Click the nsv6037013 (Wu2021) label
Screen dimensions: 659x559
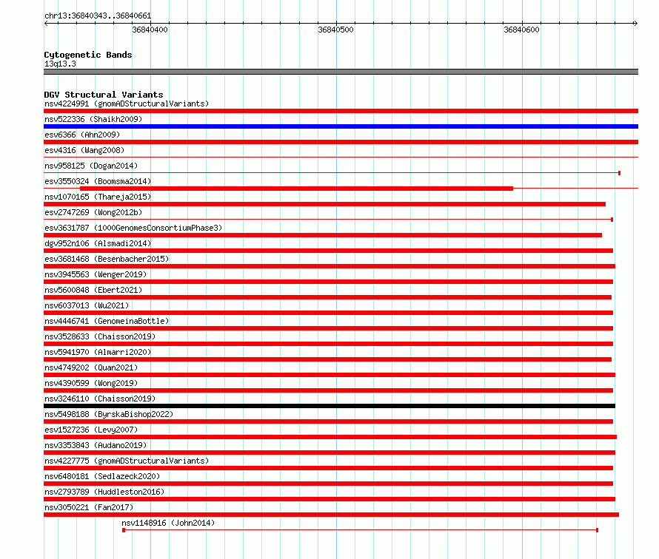coord(87,305)
